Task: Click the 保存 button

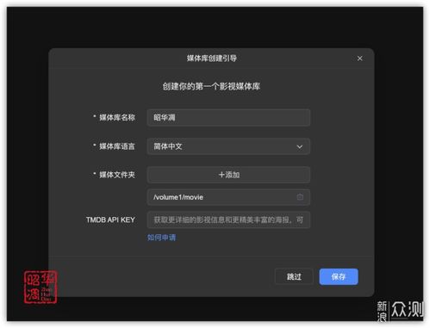Action: tap(339, 276)
